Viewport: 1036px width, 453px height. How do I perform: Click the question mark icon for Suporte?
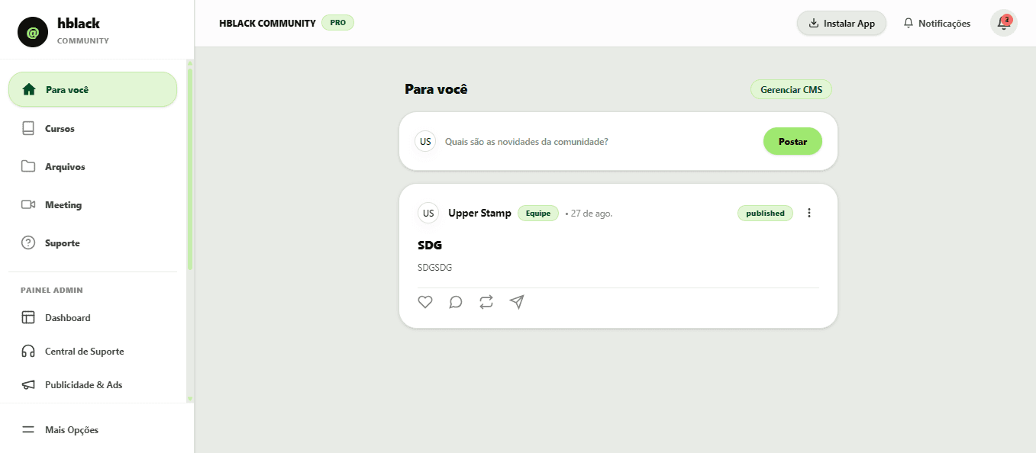(x=28, y=243)
